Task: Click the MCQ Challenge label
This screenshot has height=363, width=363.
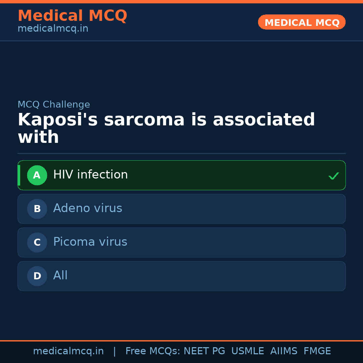Action: pyautogui.click(x=54, y=105)
